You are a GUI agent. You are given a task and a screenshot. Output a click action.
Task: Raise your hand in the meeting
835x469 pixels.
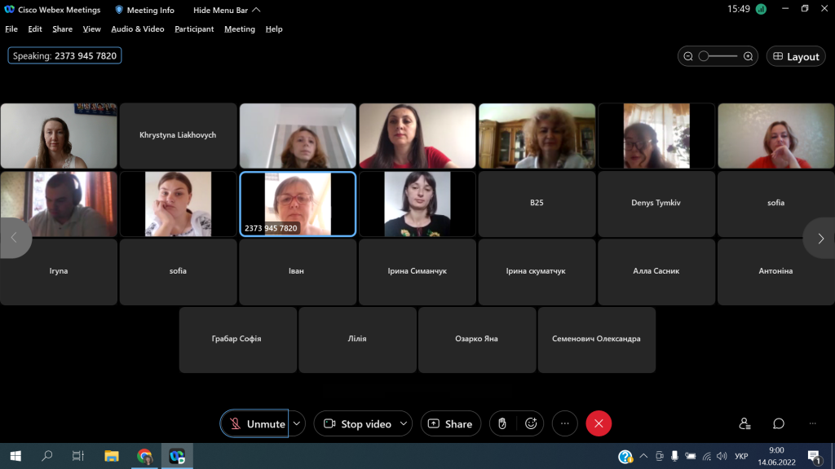click(x=502, y=423)
